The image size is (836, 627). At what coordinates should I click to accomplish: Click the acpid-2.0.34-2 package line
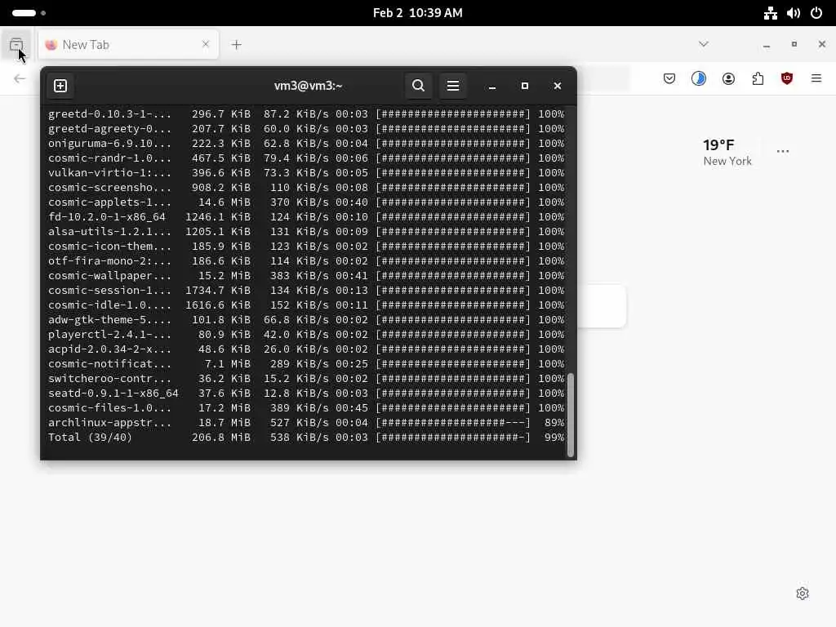coord(306,349)
